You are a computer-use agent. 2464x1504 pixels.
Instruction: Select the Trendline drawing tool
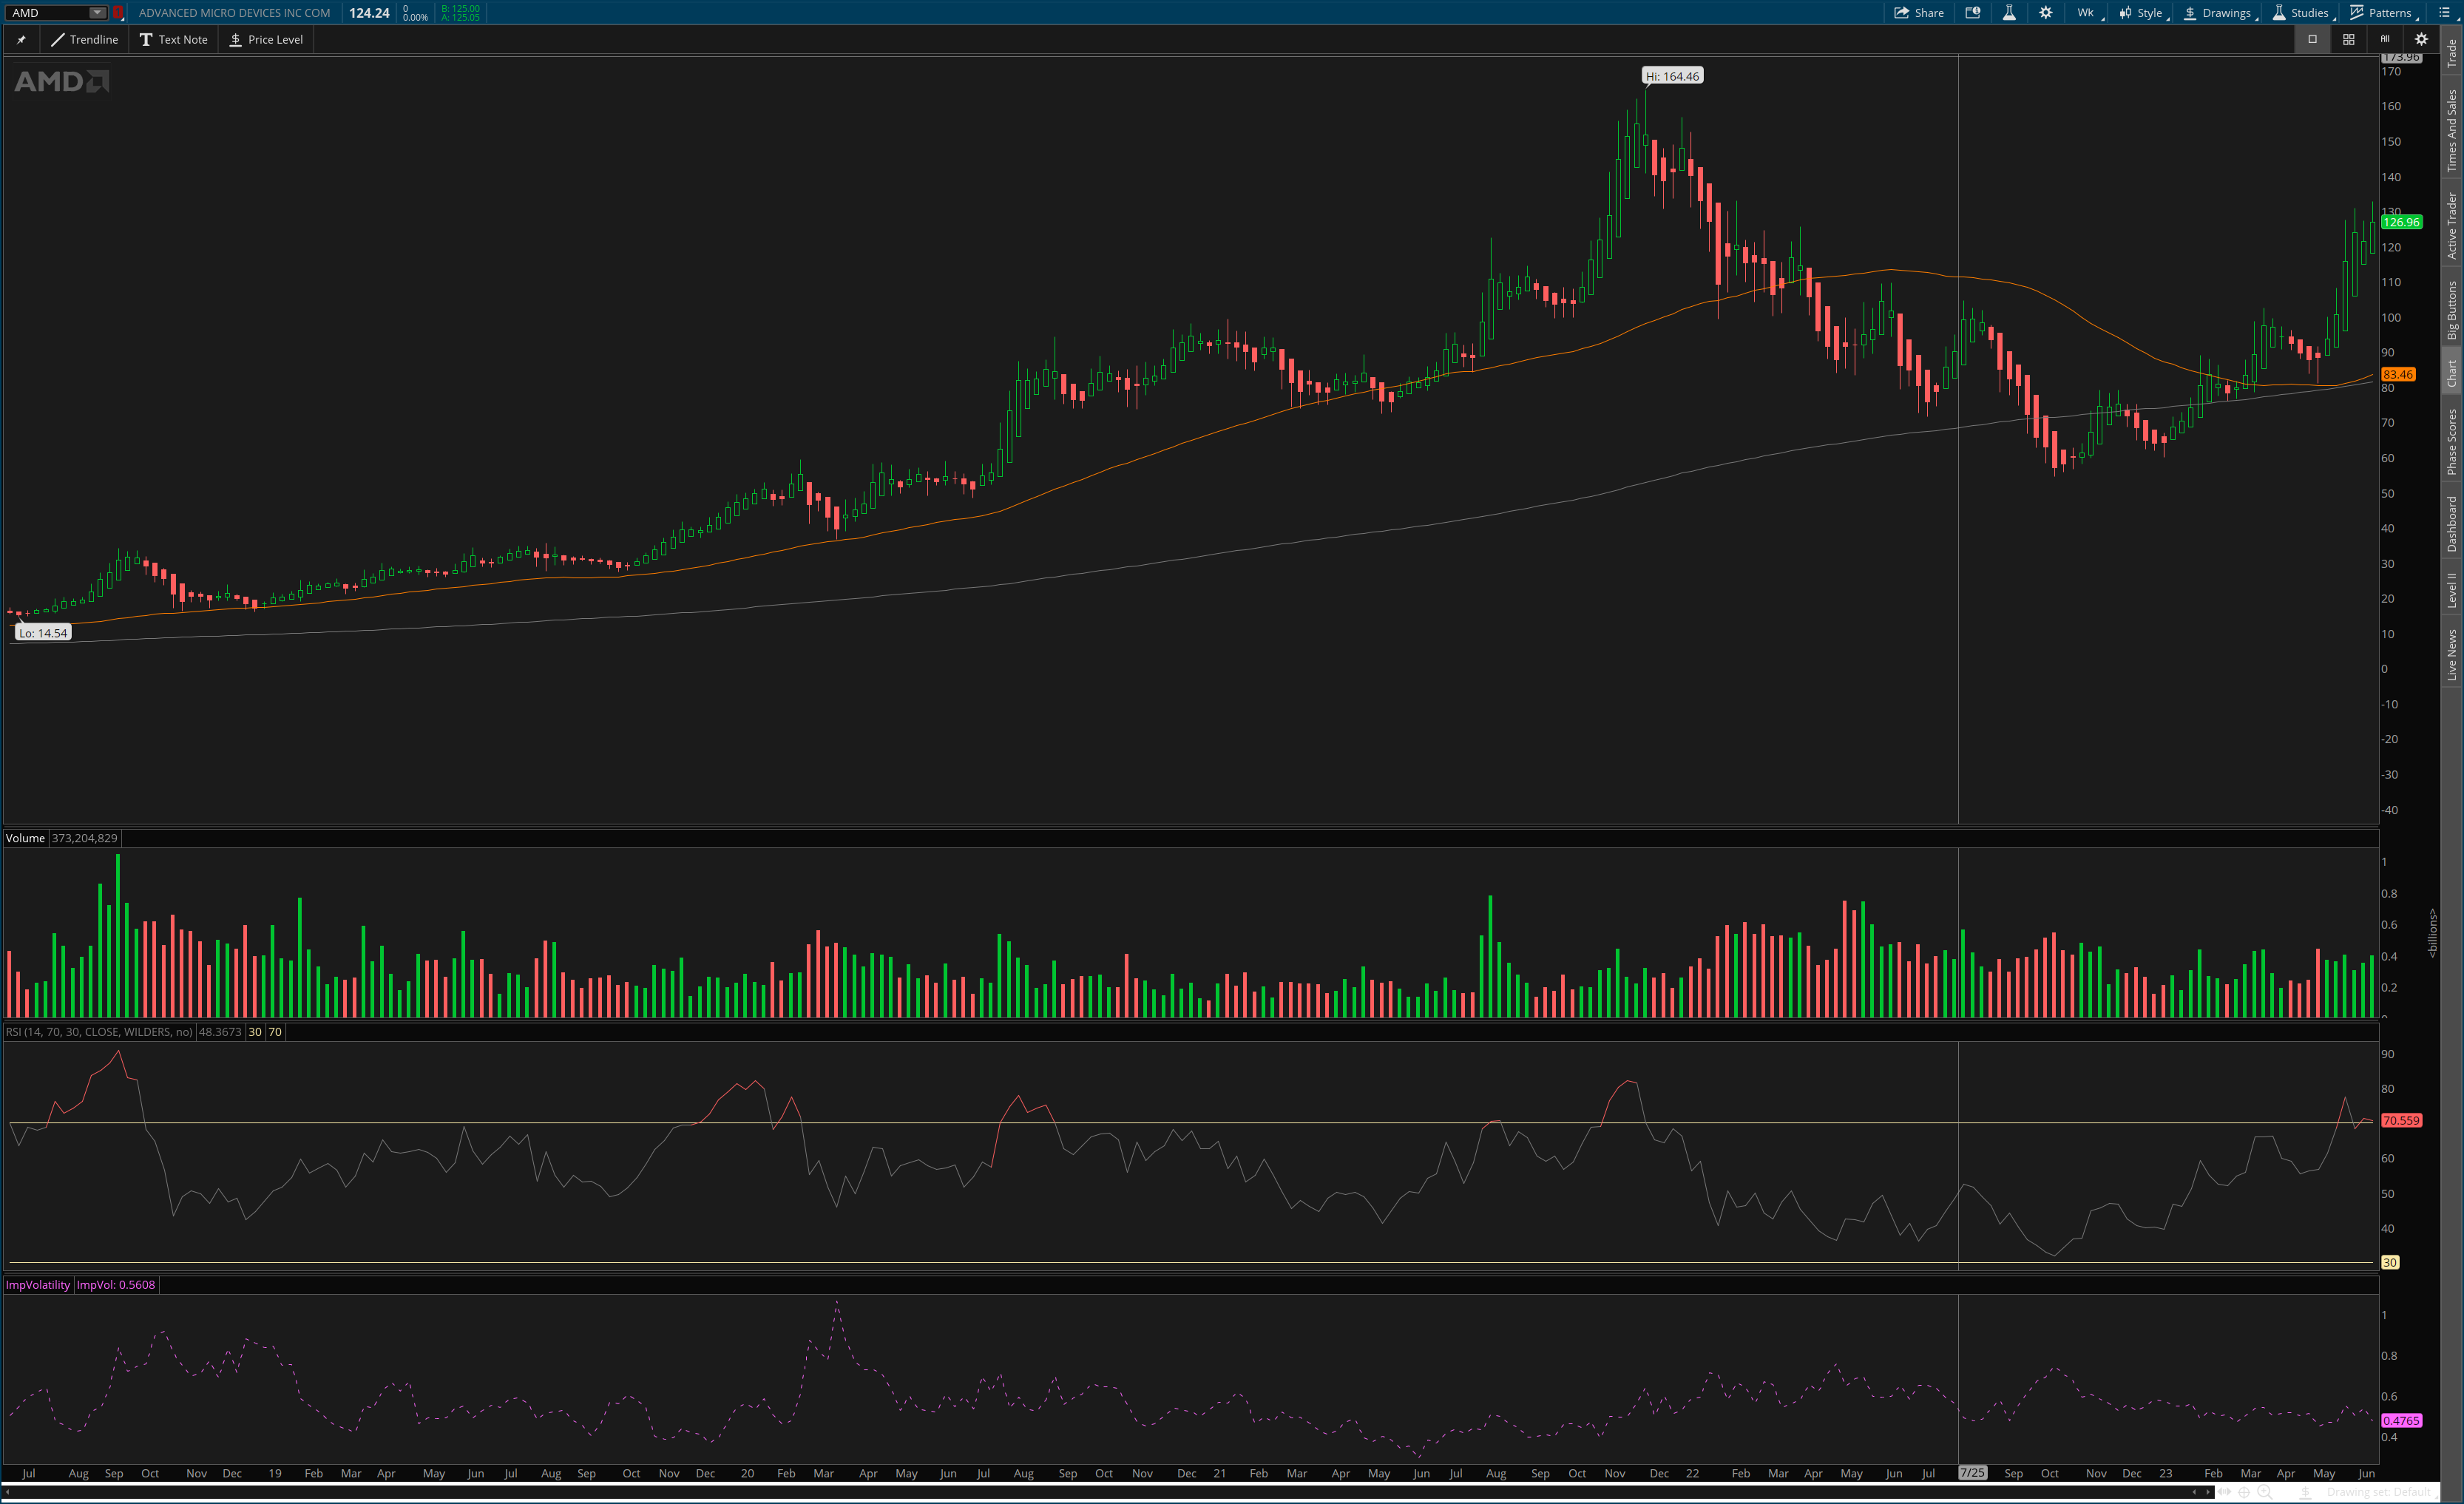[84, 40]
